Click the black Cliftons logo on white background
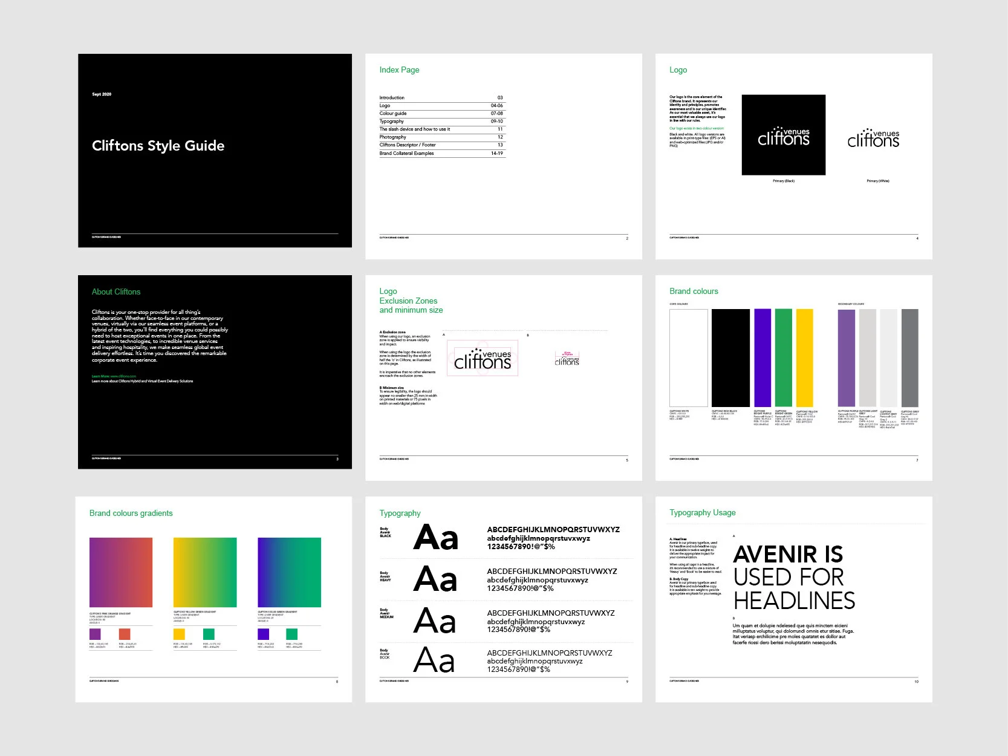 click(x=873, y=138)
